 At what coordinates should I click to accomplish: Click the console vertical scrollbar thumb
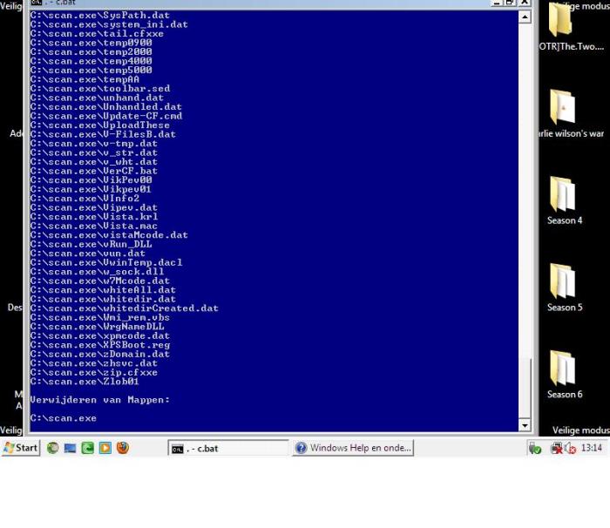(525, 388)
